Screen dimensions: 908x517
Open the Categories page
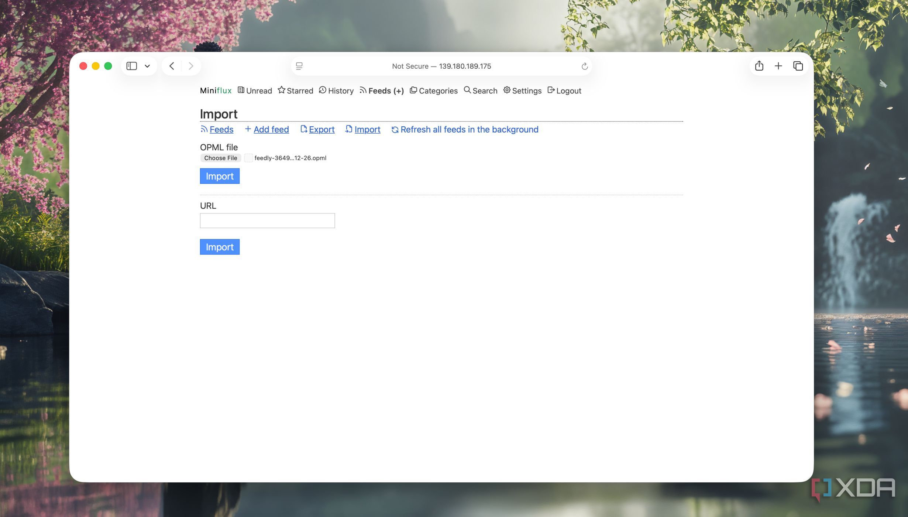point(434,91)
